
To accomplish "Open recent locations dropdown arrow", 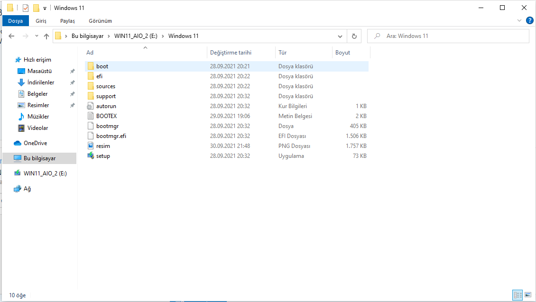I will pyautogui.click(x=37, y=36).
